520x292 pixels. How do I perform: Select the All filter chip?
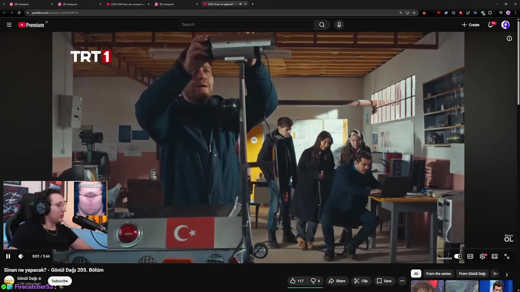pos(416,274)
